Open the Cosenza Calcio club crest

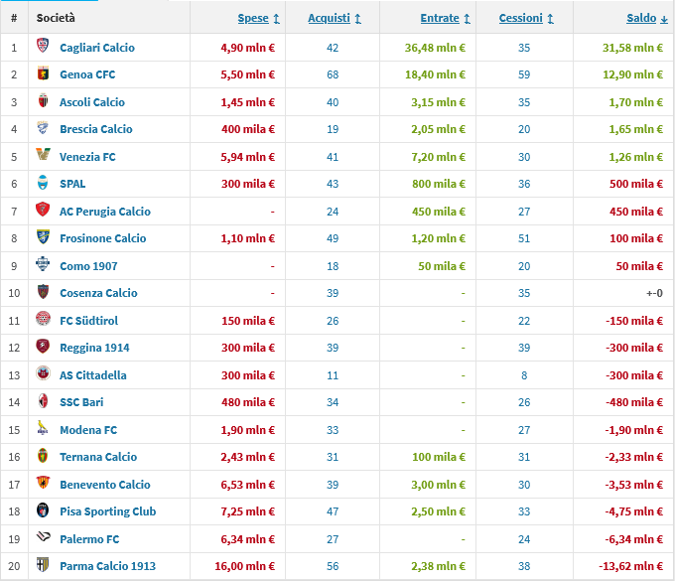pyautogui.click(x=43, y=292)
